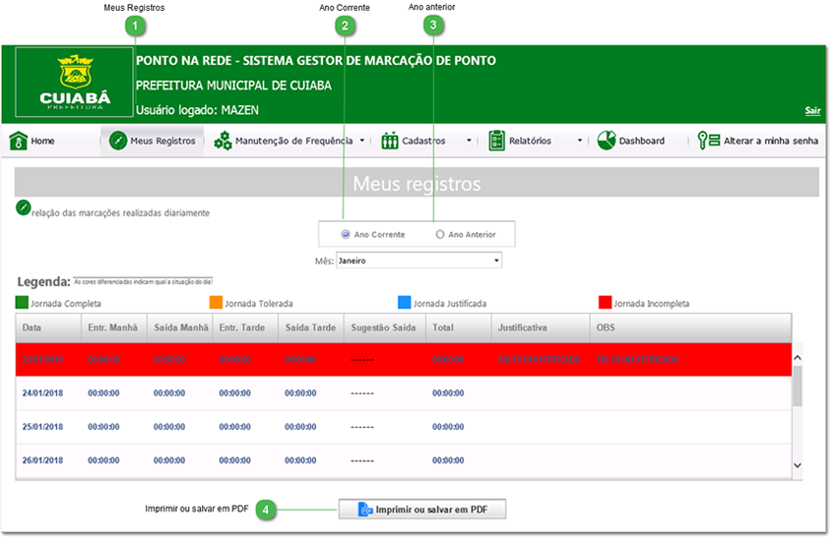
Task: Click the green Jornada Completa legend swatch
Action: 22,303
